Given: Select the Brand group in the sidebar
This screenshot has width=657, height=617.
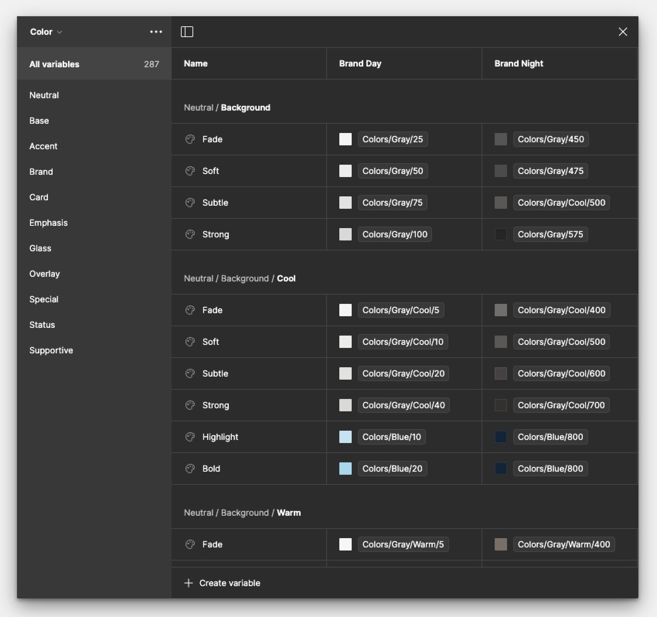Looking at the screenshot, I should pos(41,171).
